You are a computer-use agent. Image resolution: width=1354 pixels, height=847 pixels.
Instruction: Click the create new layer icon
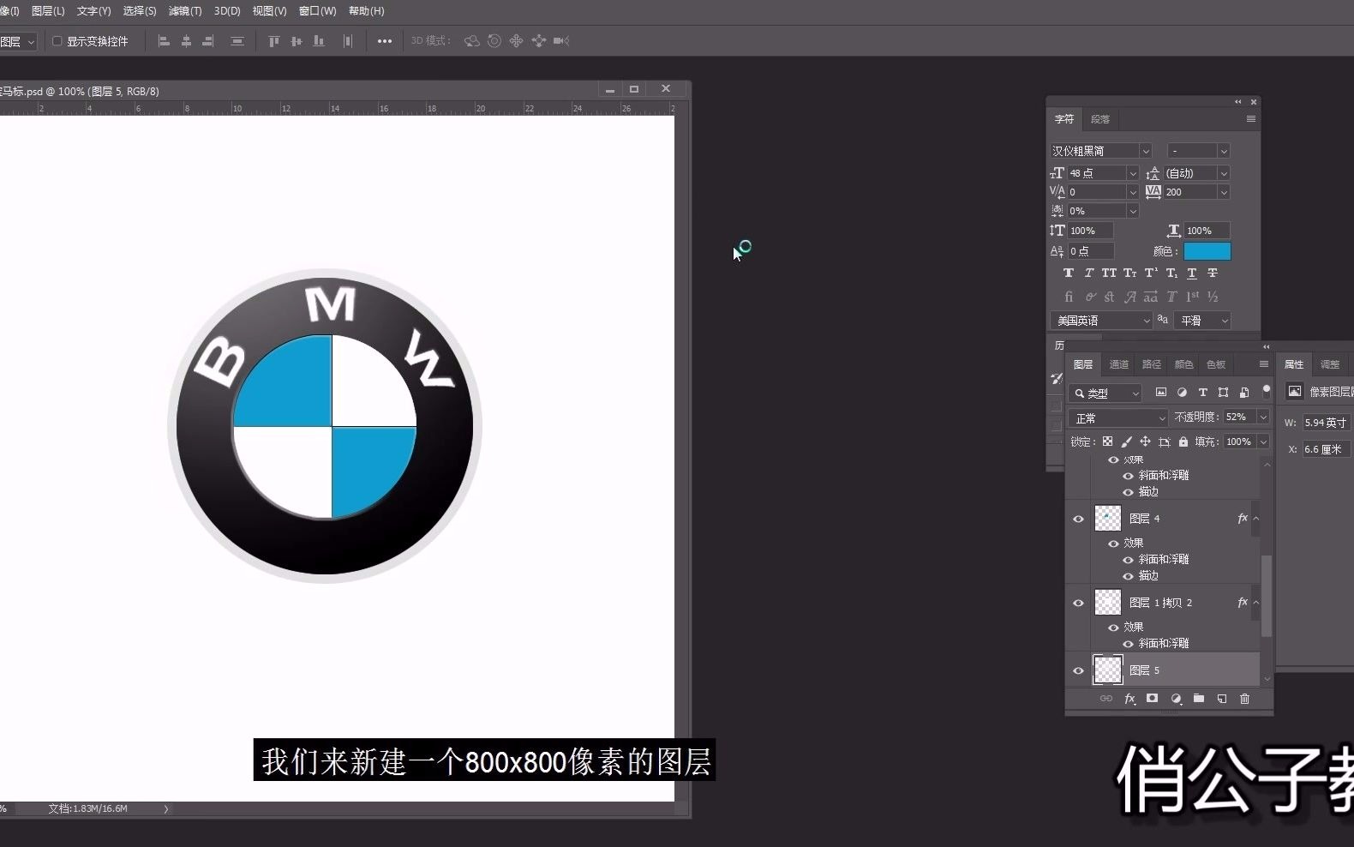click(1222, 699)
